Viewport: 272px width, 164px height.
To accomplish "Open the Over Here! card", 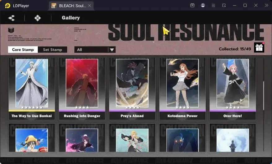I will [233, 89].
